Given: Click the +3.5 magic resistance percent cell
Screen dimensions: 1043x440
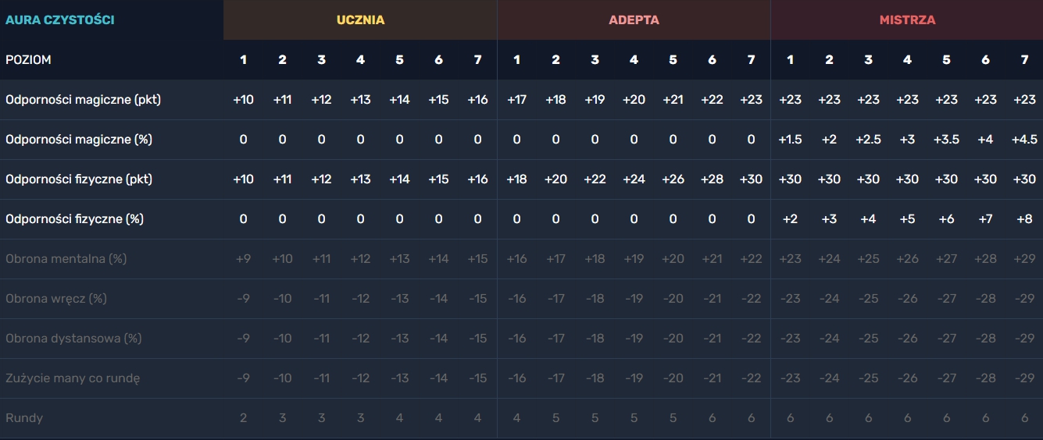Looking at the screenshot, I should point(946,140).
